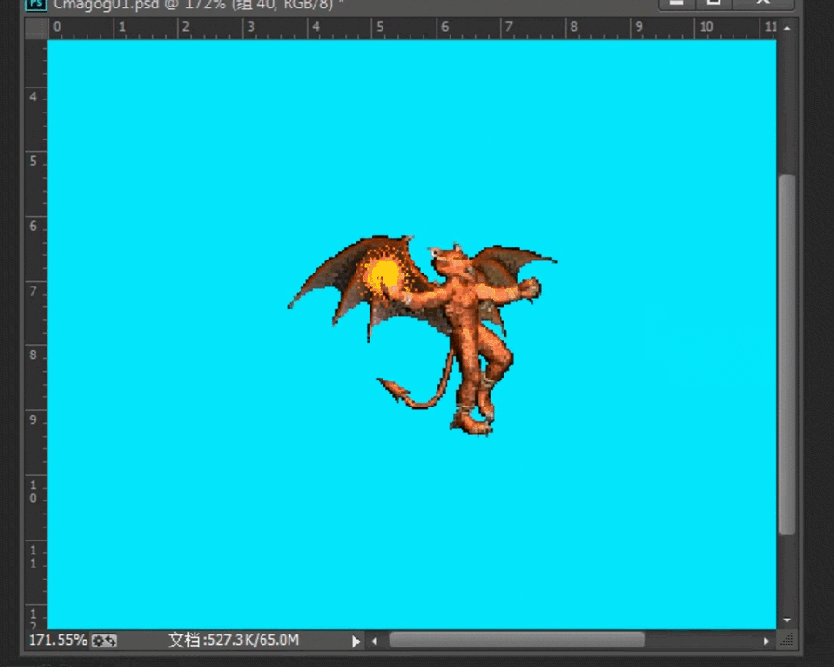This screenshot has width=834, height=667.
Task: Click the vertical scrollbar down arrow
Action: 787,620
